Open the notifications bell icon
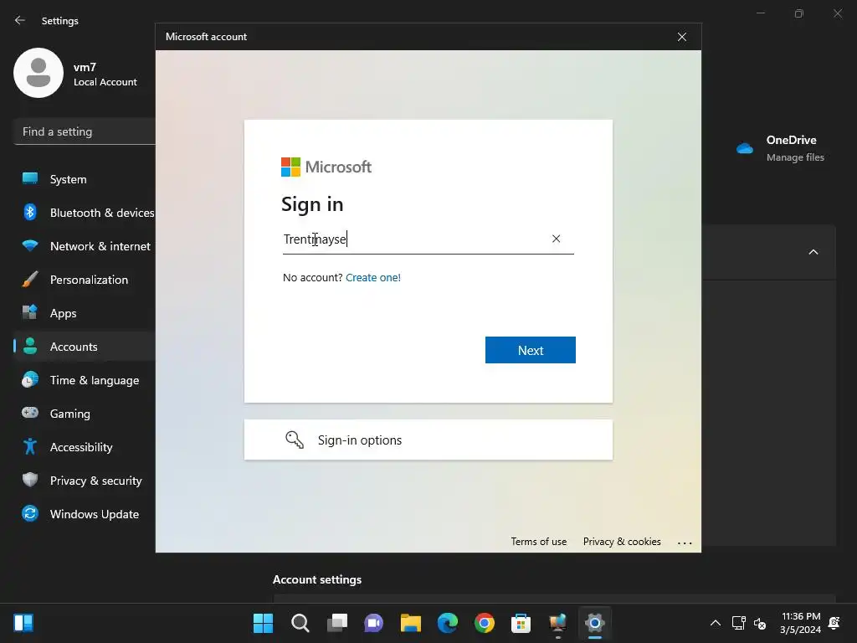Image resolution: width=857 pixels, height=643 pixels. pos(834,623)
